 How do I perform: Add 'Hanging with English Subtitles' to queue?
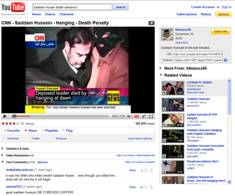[x=164, y=140]
